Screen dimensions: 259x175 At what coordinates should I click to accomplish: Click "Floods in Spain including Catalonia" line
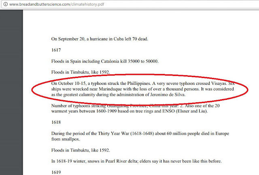pyautogui.click(x=105, y=61)
